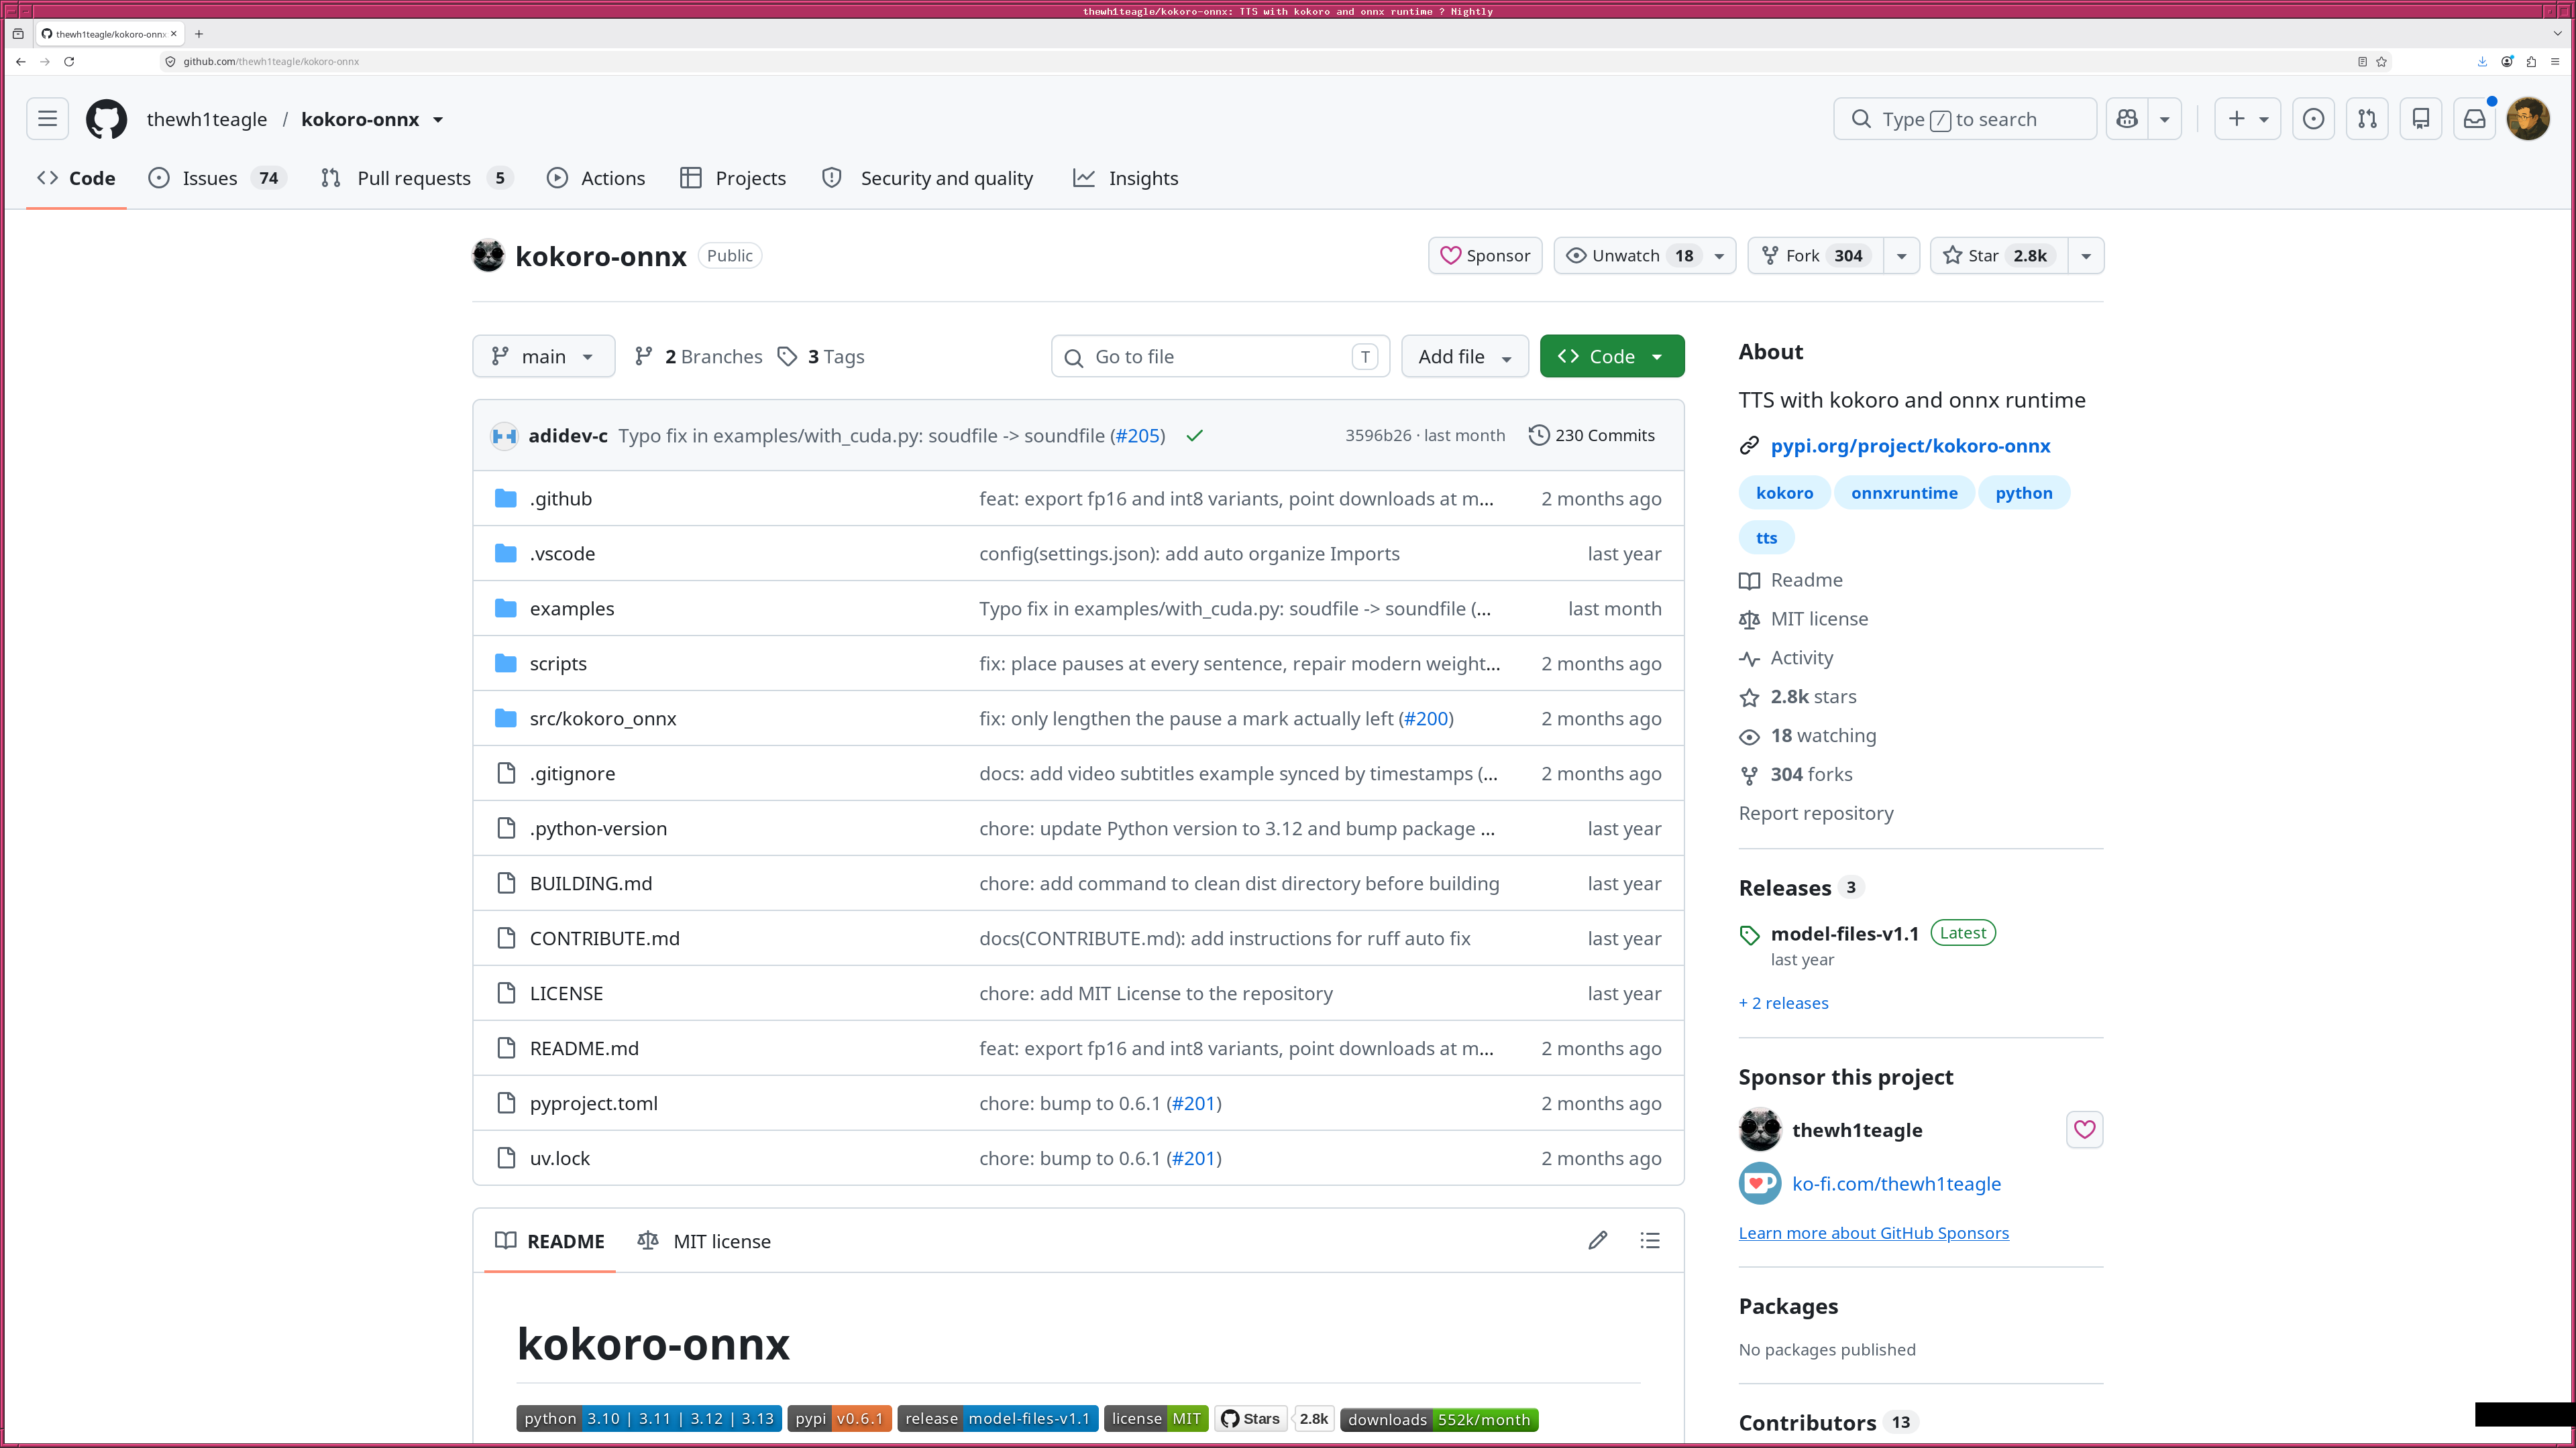
Task: Switch to the Pull requests tab
Action: [x=417, y=178]
